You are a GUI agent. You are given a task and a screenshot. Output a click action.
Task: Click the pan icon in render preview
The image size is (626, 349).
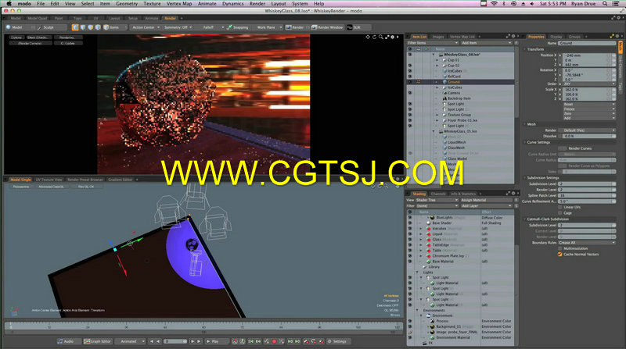point(368,37)
